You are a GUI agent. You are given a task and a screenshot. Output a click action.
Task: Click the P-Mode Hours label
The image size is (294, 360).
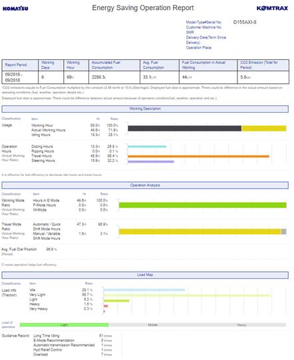(x=45, y=205)
